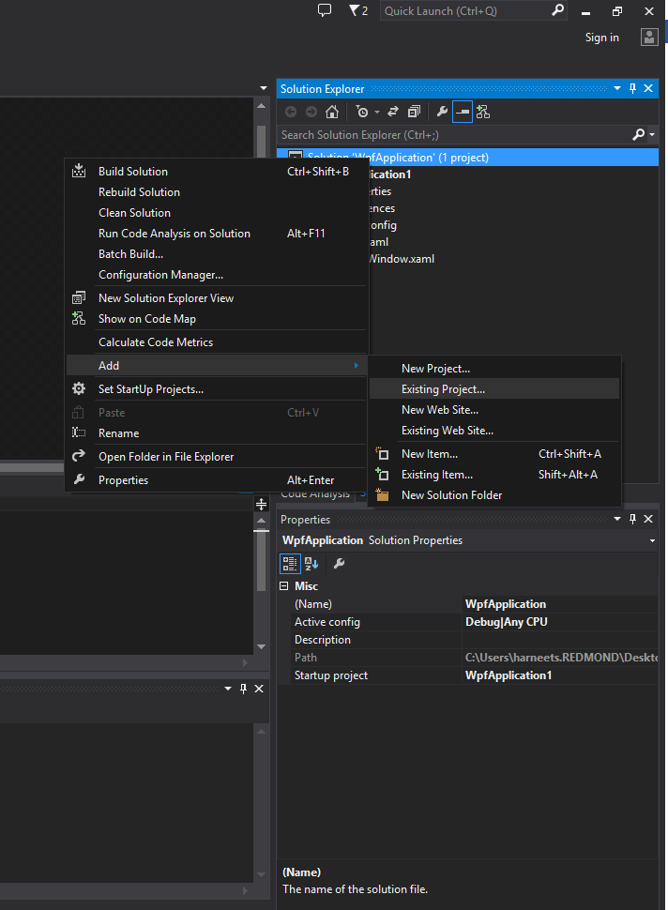Image resolution: width=668 pixels, height=910 pixels.
Task: Select New Solution Folder menu entry
Action: [x=451, y=495]
